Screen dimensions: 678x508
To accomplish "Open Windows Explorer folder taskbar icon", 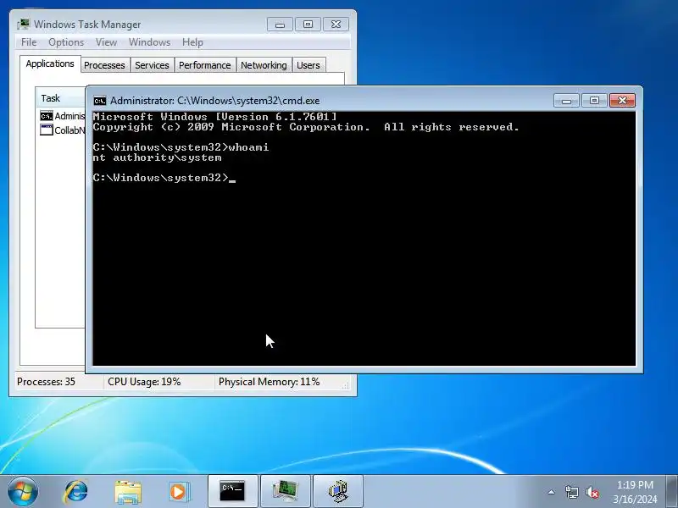I will tap(128, 492).
